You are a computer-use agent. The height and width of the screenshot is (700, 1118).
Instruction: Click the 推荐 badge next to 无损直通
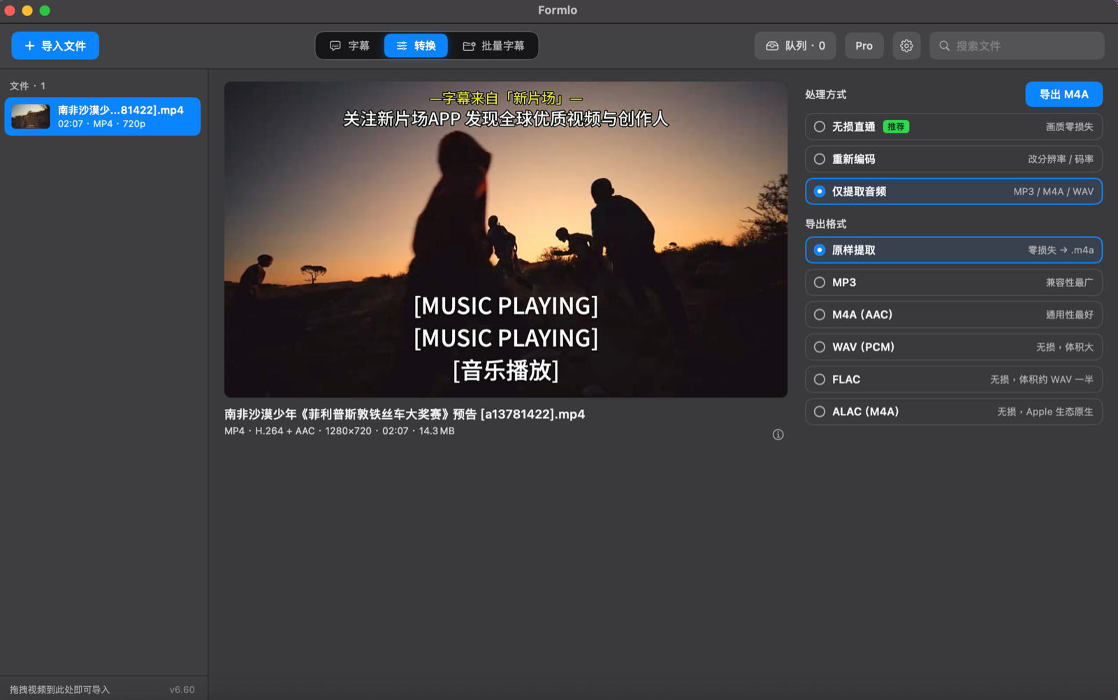(x=896, y=127)
